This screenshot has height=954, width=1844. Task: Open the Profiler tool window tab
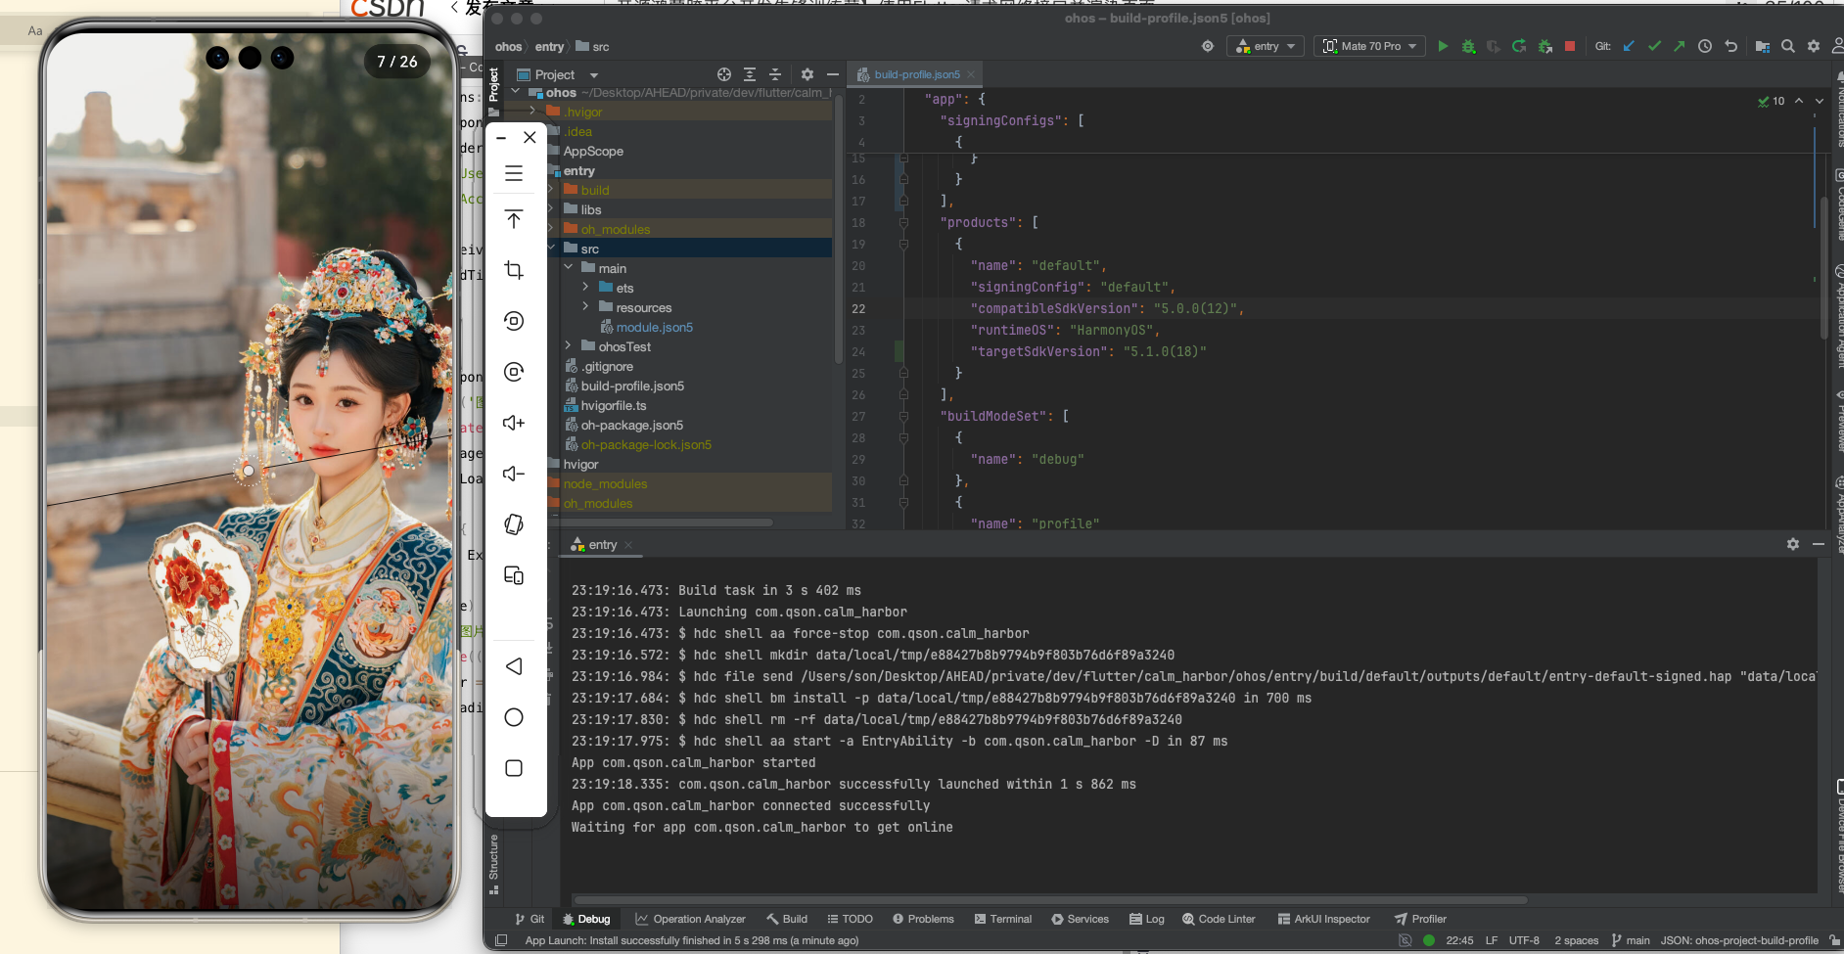[1420, 919]
